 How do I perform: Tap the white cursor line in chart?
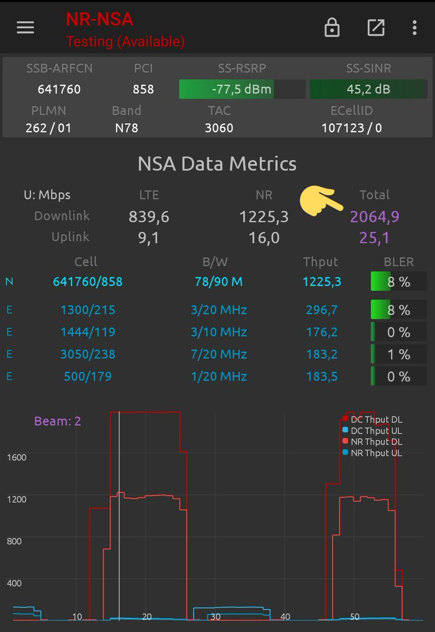(x=119, y=516)
